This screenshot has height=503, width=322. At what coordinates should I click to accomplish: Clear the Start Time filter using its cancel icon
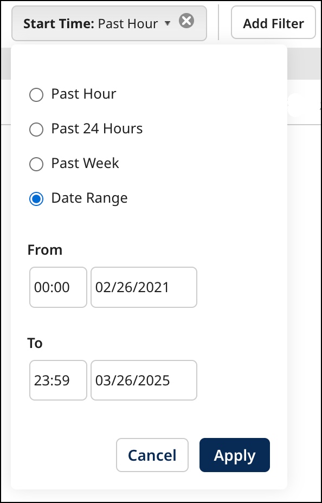click(186, 21)
